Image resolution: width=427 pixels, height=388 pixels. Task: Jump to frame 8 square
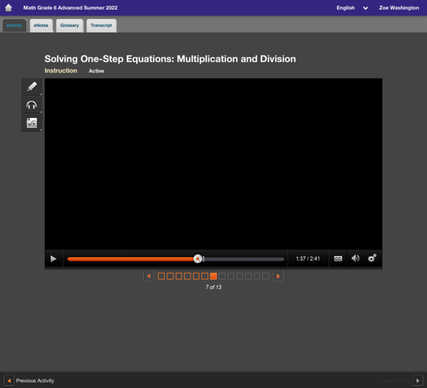pyautogui.click(x=222, y=276)
